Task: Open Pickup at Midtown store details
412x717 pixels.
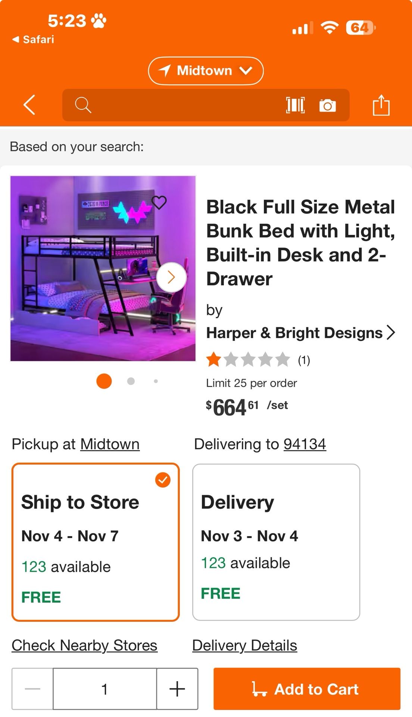Action: click(x=109, y=444)
